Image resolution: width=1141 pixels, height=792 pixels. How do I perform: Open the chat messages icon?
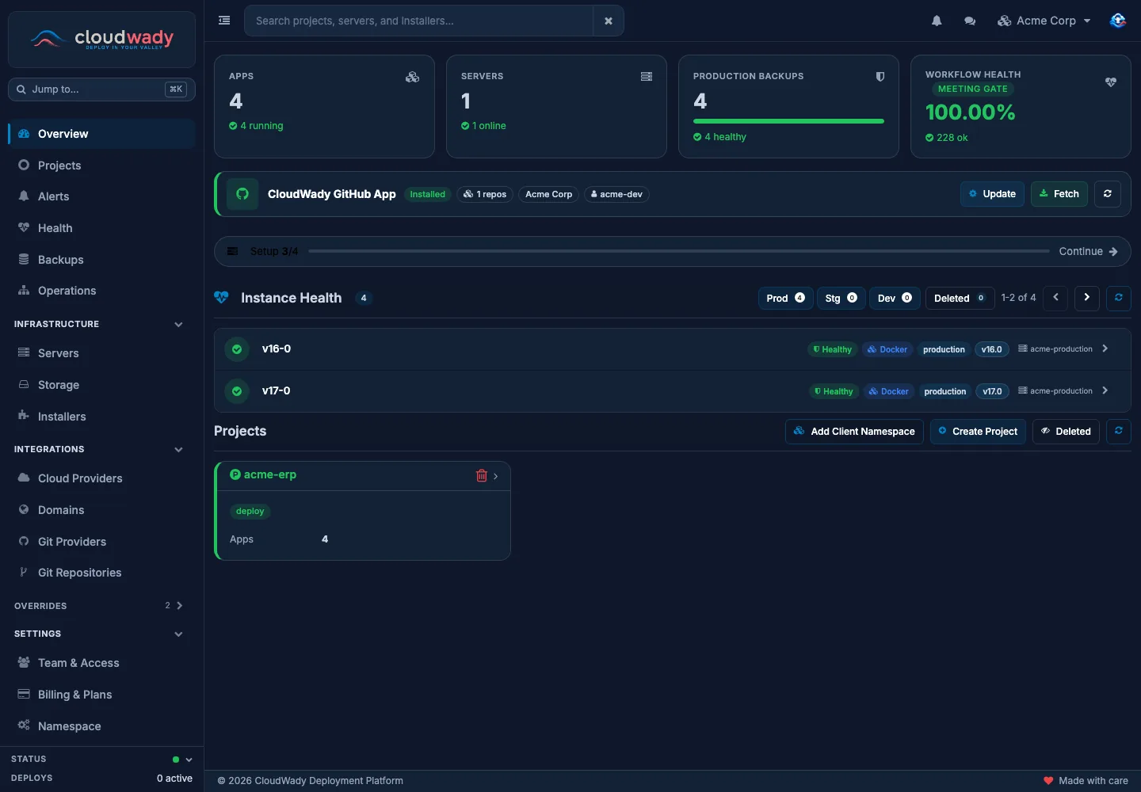point(970,21)
